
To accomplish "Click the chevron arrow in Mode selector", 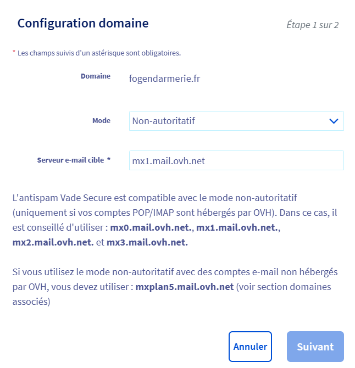I will pos(334,121).
